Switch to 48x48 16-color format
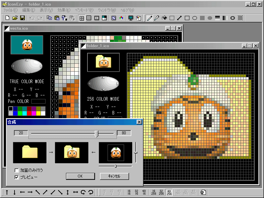Viewport: 264px width, 198px height. pyautogui.click(x=144, y=192)
